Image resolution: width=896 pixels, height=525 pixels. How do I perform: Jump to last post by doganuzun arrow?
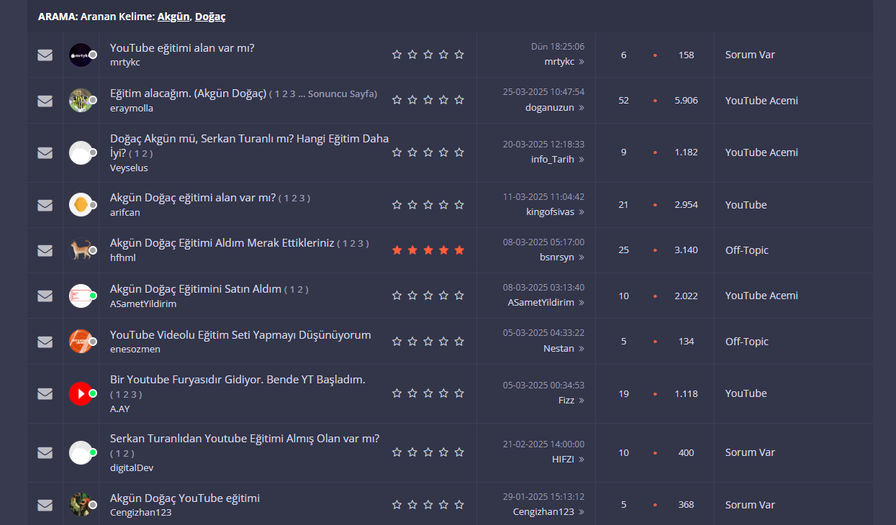tap(582, 107)
